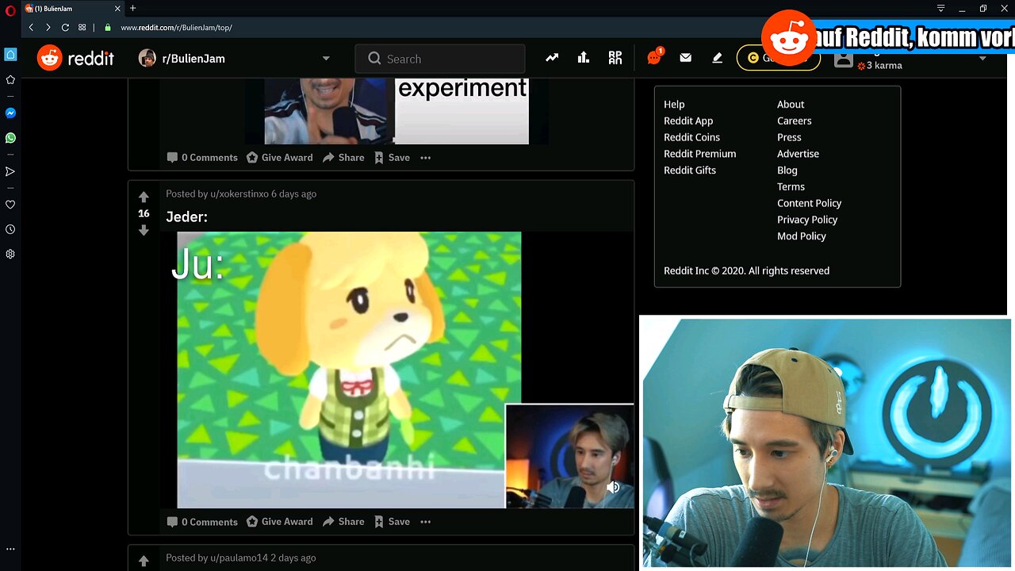Click Share under the experiment post

point(343,158)
